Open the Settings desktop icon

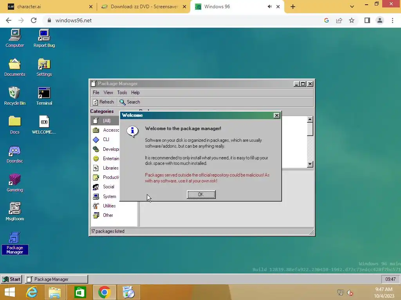click(x=44, y=67)
